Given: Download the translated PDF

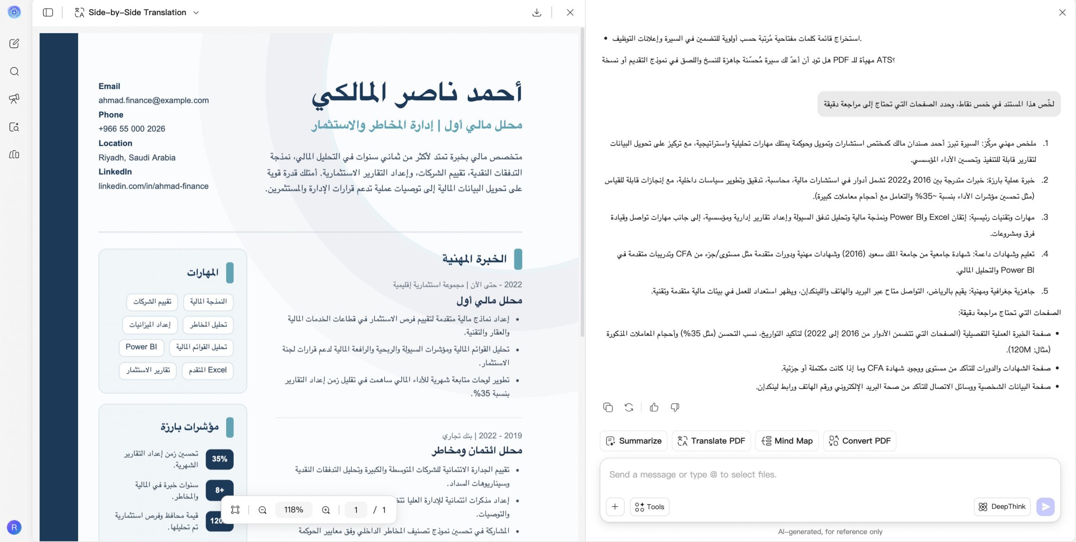Looking at the screenshot, I should tap(537, 12).
